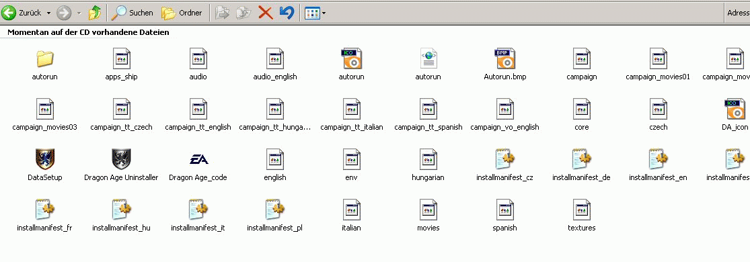Go up one folder level

coord(95,13)
